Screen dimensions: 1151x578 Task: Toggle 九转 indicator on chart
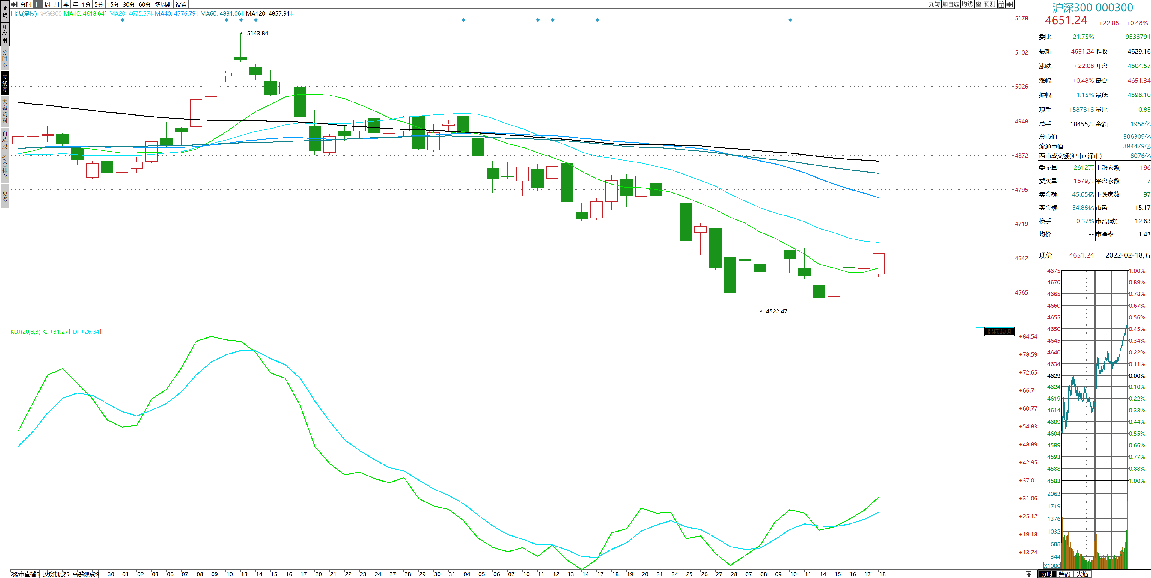(934, 4)
